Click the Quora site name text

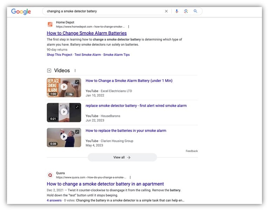(60, 173)
